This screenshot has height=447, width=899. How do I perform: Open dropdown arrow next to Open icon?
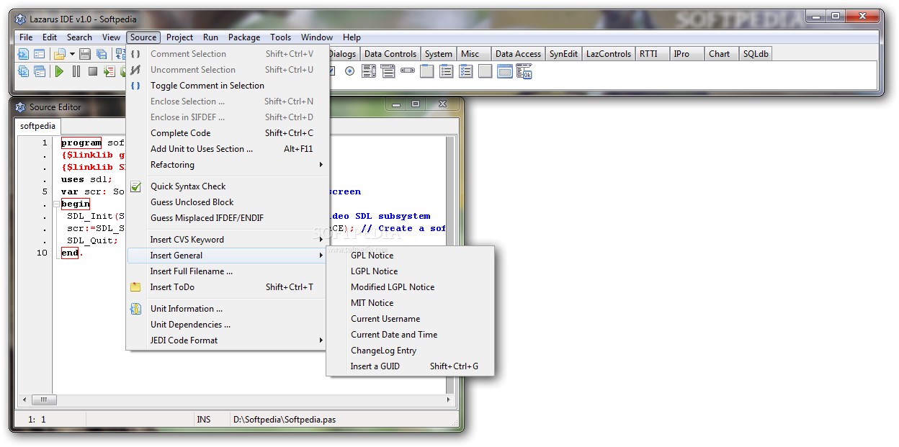[72, 54]
